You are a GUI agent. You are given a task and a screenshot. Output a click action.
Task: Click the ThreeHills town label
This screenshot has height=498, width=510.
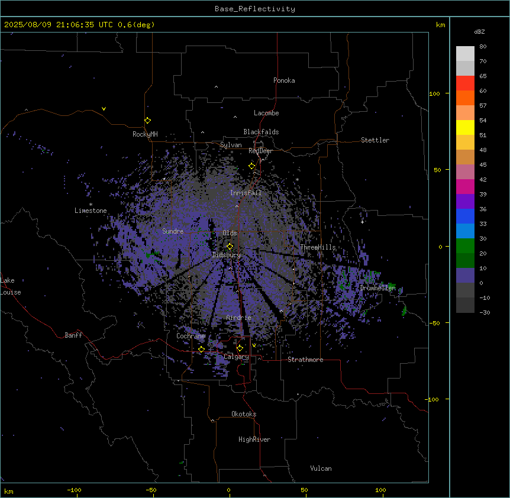pos(318,247)
